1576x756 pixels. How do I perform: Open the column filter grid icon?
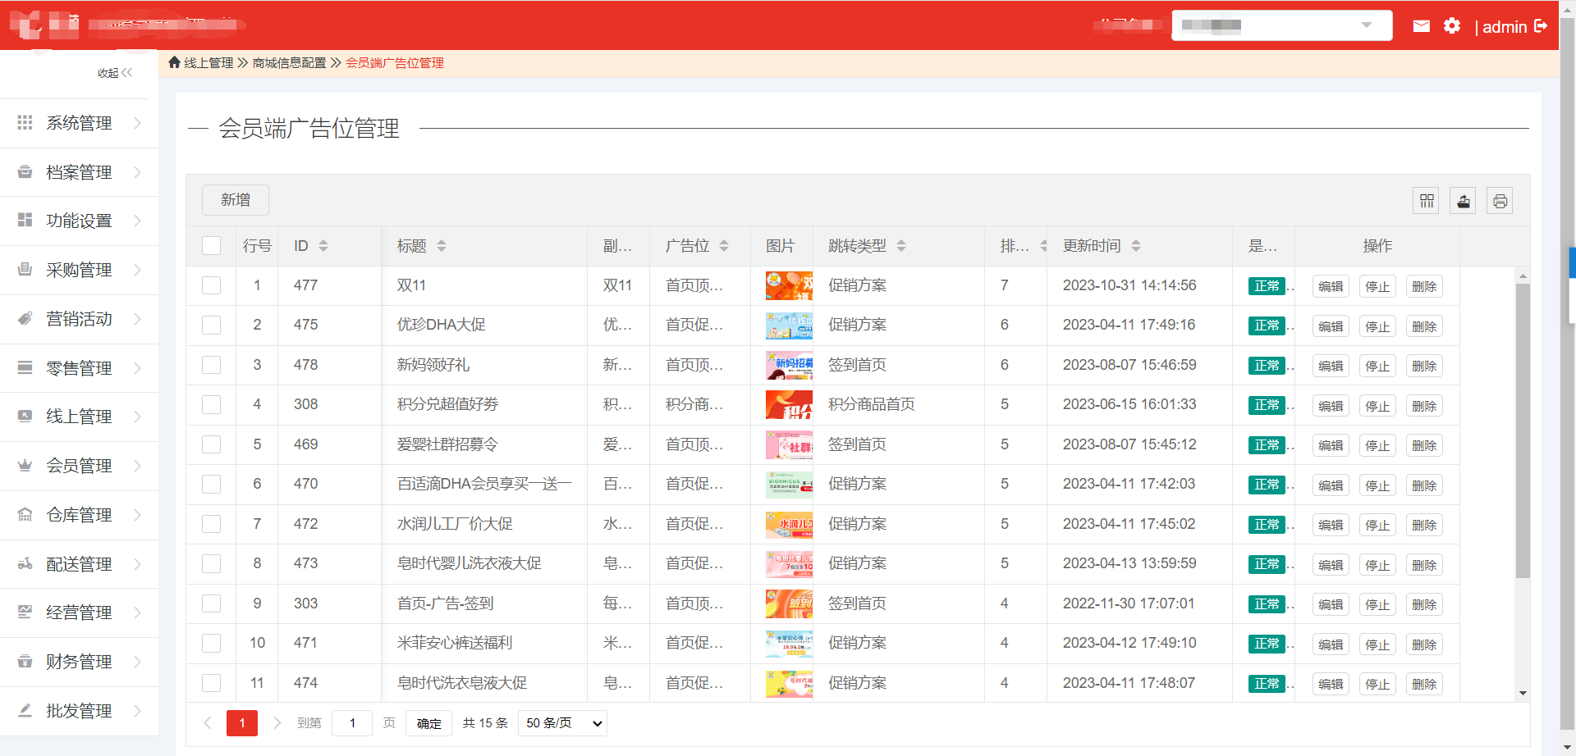click(1427, 201)
